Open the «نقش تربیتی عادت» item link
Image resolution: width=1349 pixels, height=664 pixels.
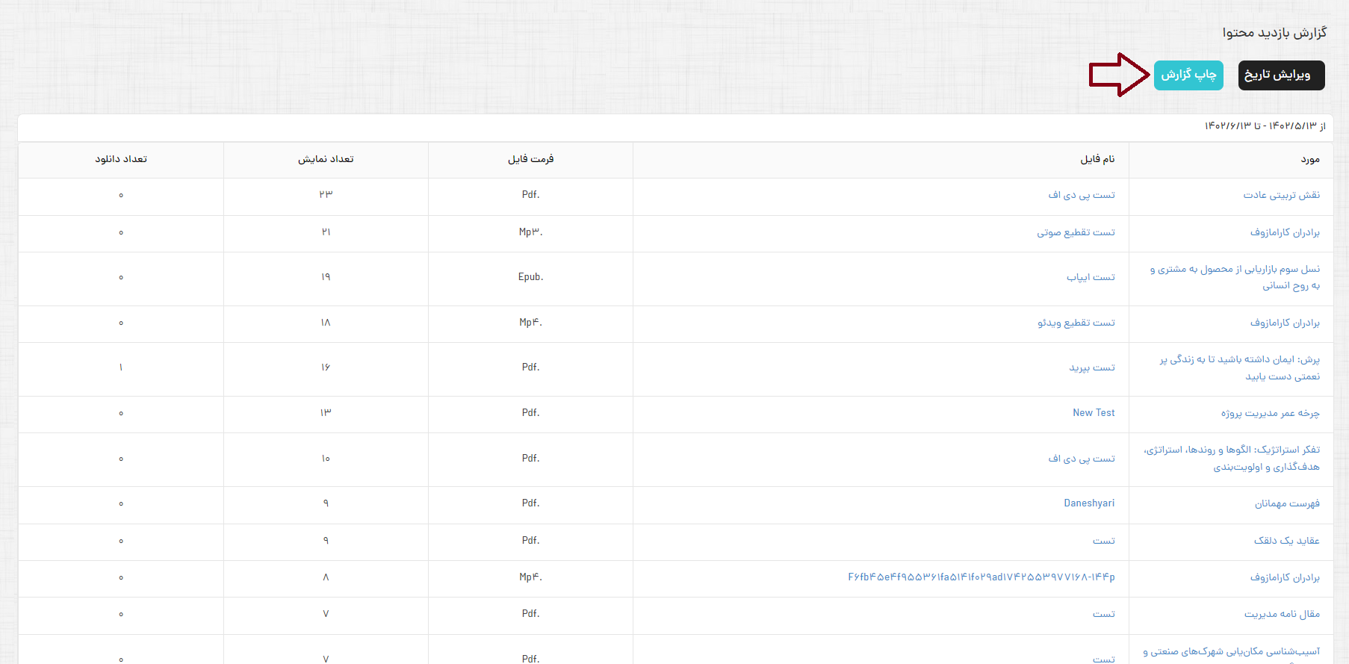tap(1281, 195)
